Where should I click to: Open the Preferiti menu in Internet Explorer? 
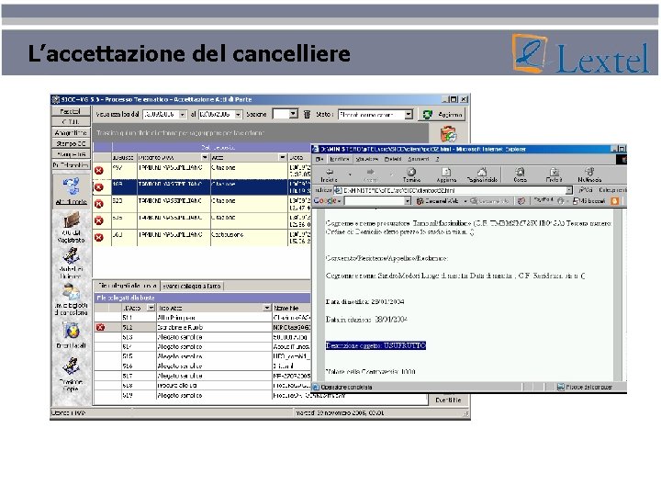pyautogui.click(x=393, y=159)
